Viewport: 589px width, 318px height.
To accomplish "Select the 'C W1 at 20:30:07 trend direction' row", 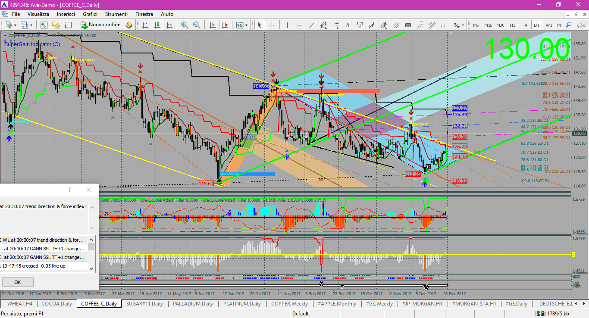I will (43, 240).
